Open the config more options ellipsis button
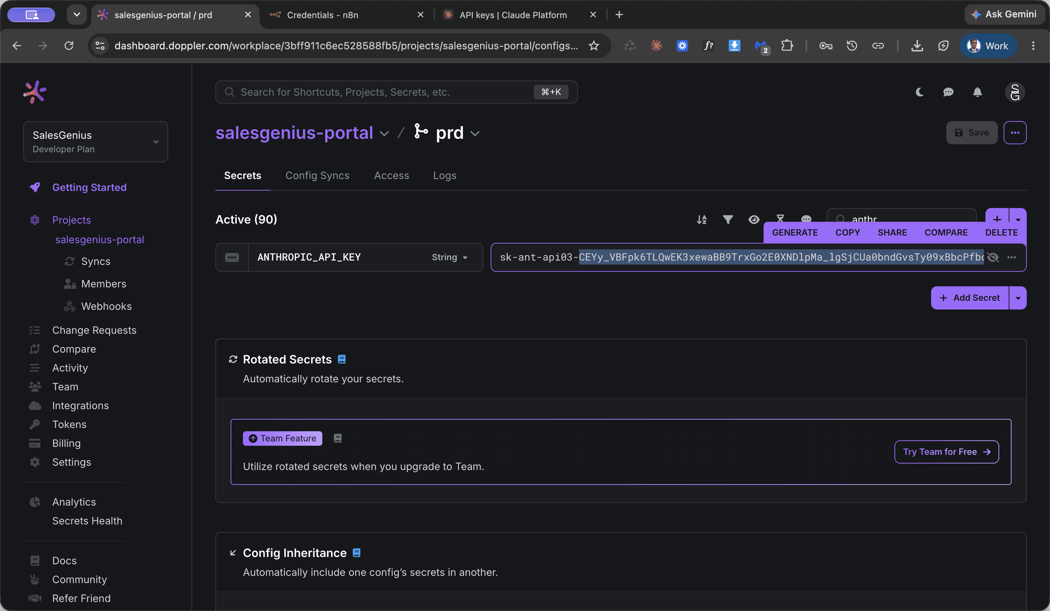Screen dimensions: 1050x611 tap(1015, 133)
